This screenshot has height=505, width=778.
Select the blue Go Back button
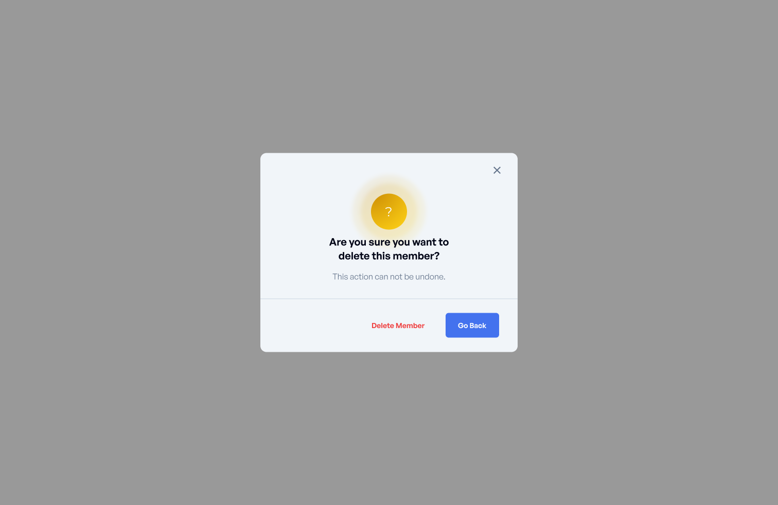pos(472,325)
